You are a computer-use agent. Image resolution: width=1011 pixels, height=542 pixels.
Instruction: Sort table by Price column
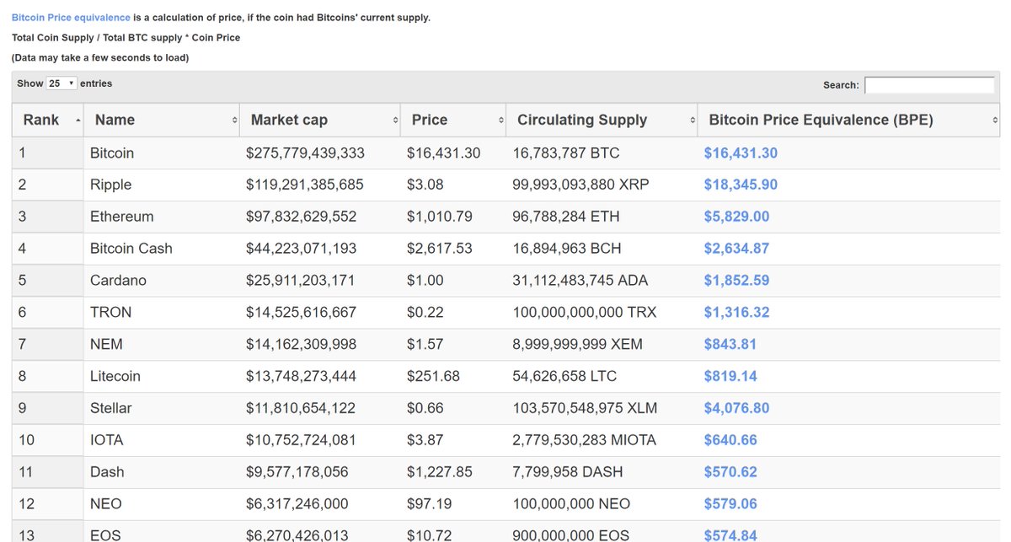pos(453,121)
